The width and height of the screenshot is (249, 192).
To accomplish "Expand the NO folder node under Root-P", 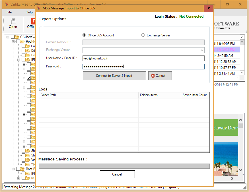I will click(x=18, y=178).
